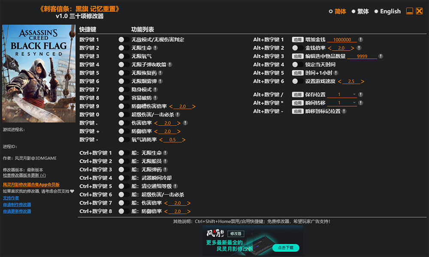Edit 防御倍率 value 2.0 field
This screenshot has height=257, width=429.
click(167, 131)
